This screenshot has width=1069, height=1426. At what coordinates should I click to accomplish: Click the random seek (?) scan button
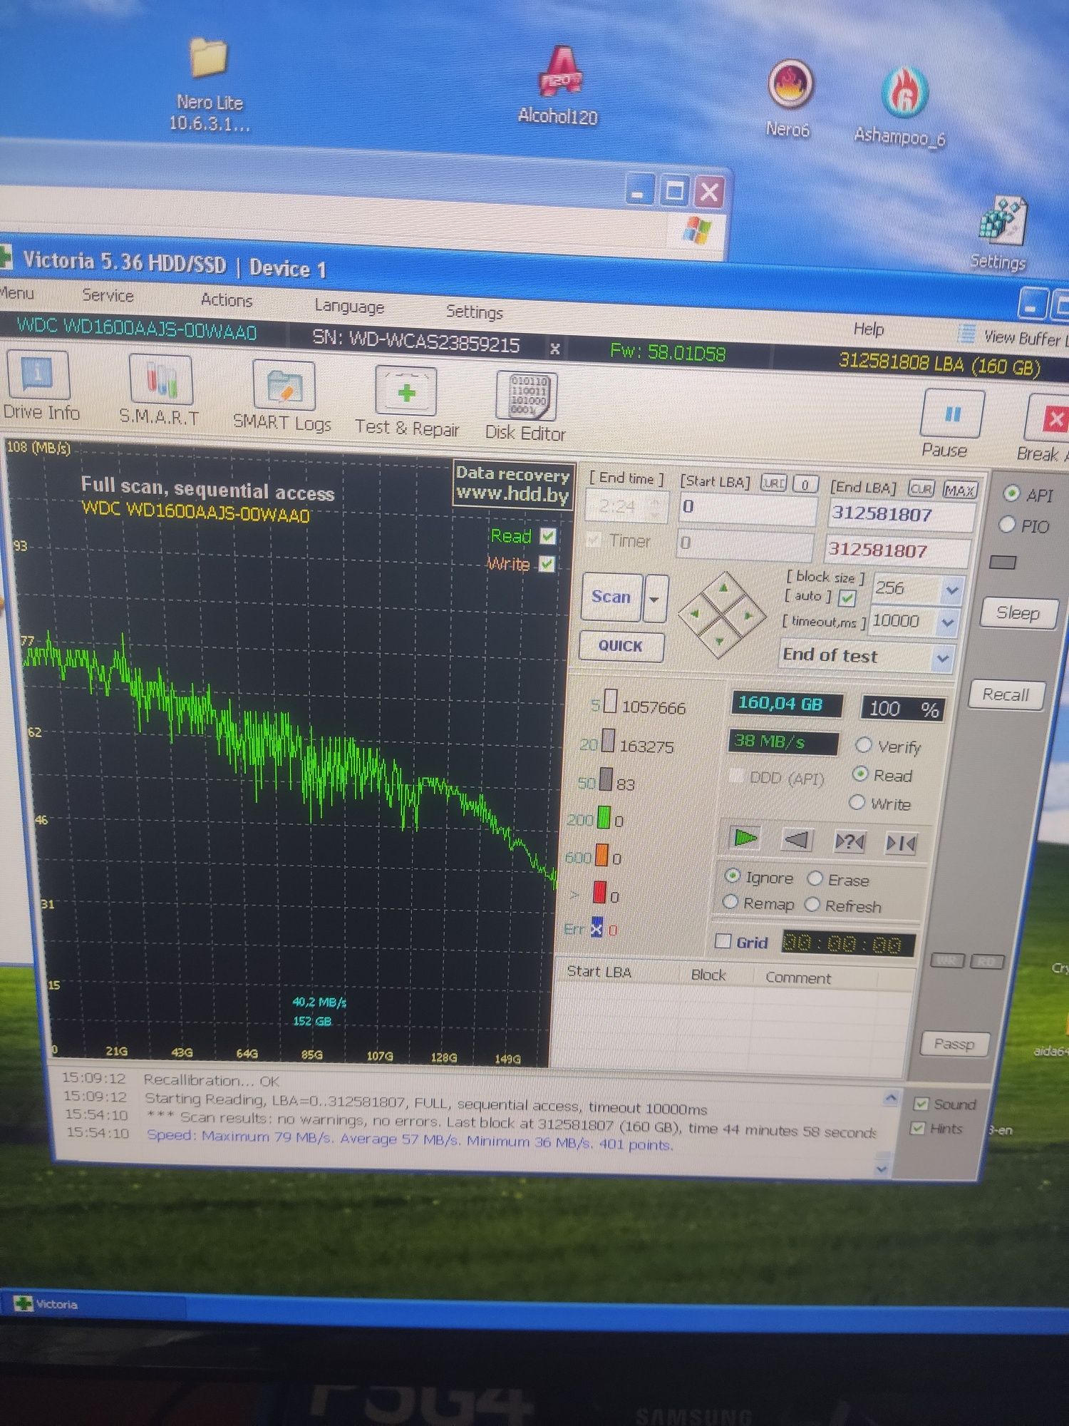click(849, 843)
